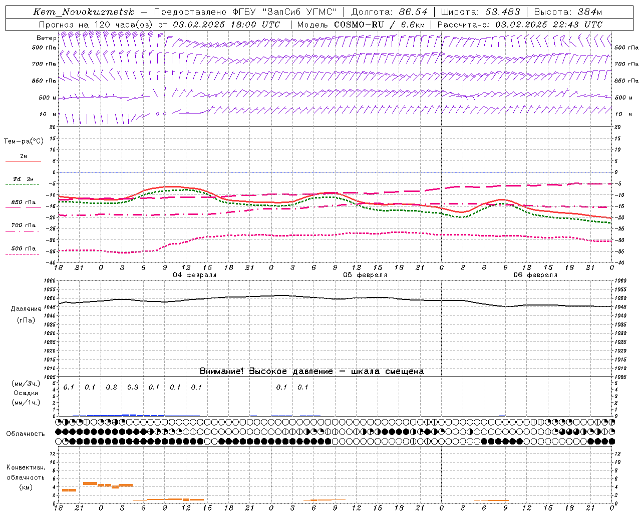Click the blue precipitation bar in the rainfall chart
Screen dimensions: 641x512
pos(125,415)
